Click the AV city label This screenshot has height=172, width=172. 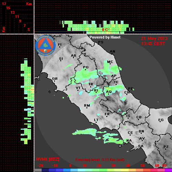[x=142, y=139]
